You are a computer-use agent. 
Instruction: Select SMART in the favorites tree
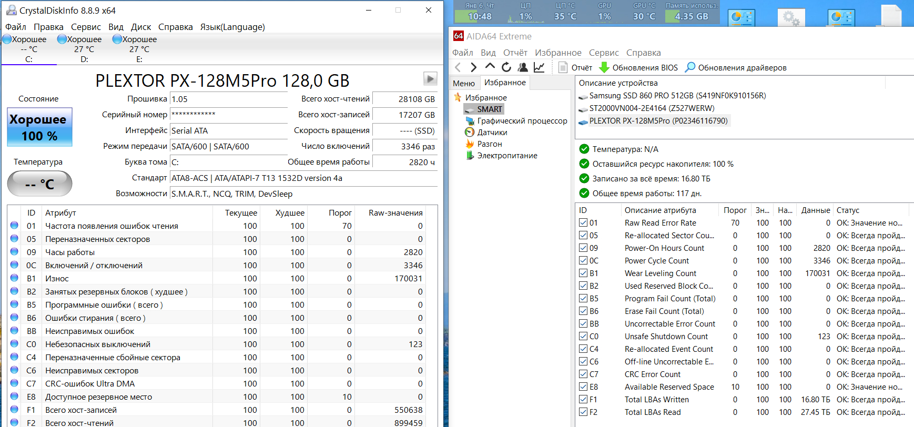pyautogui.click(x=484, y=109)
